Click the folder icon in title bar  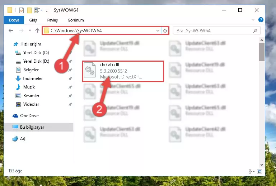(x=10, y=10)
